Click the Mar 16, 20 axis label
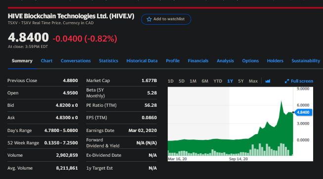323x179 pixels. click(178, 159)
